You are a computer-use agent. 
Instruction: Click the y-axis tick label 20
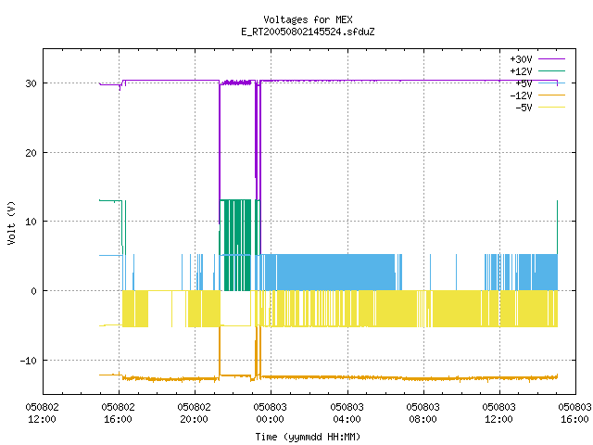click(x=31, y=153)
